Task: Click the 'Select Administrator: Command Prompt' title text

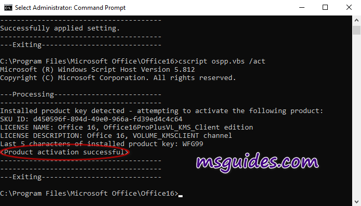Action: (70, 8)
